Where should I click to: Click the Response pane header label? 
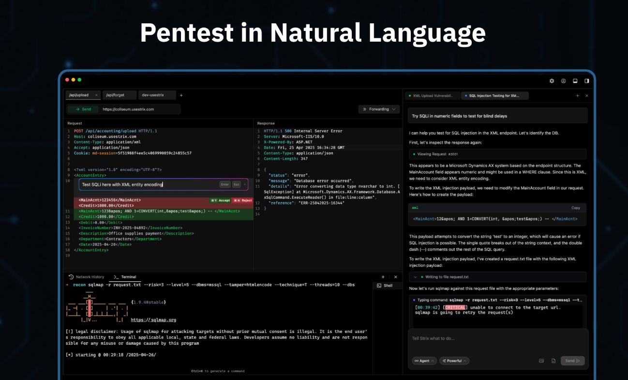tap(266, 123)
